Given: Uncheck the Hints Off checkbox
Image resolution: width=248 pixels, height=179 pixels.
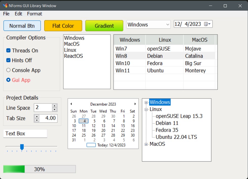Looking at the screenshot, I should [8, 60].
